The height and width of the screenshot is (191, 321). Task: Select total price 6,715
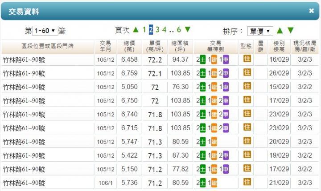click(129, 128)
